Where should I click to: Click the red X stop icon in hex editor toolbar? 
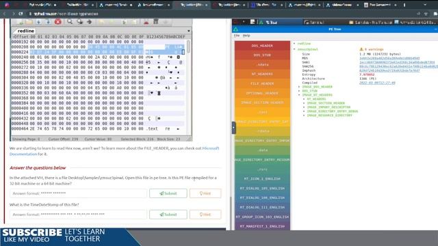click(x=57, y=22)
